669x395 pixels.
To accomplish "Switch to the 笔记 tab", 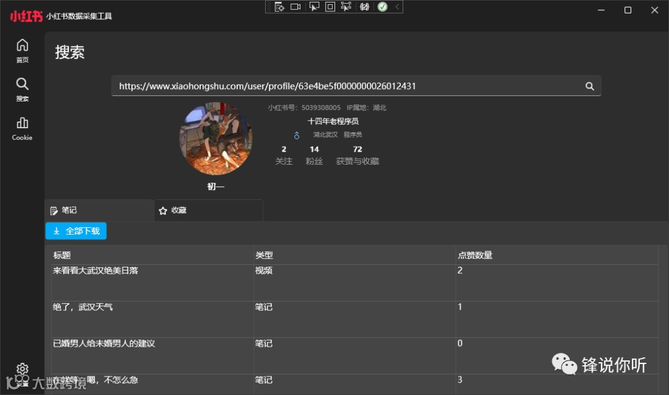I will (x=99, y=211).
